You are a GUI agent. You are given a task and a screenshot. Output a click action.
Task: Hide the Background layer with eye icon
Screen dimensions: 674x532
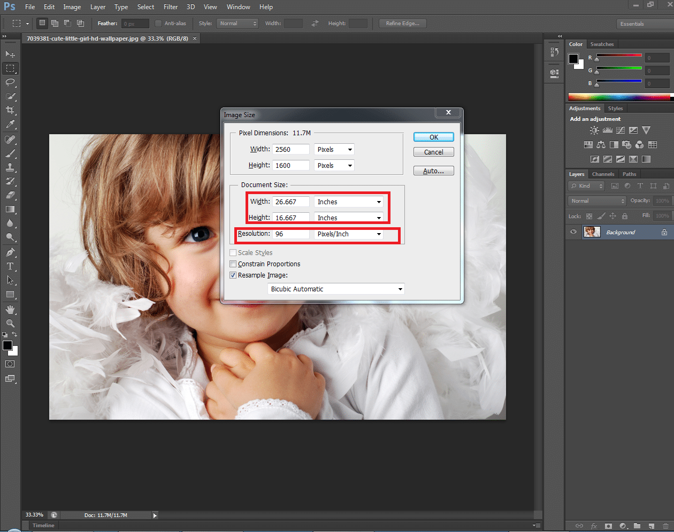click(573, 232)
